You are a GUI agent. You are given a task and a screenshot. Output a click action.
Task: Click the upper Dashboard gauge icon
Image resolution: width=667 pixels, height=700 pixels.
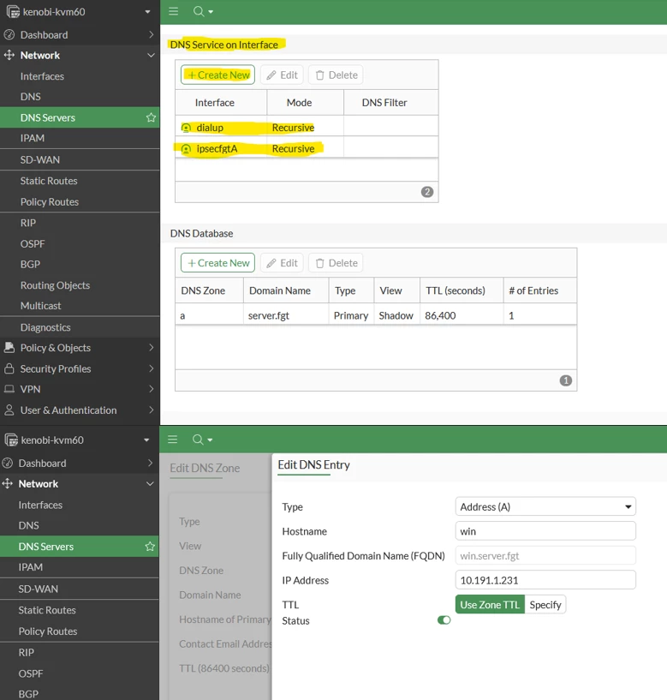click(x=9, y=35)
